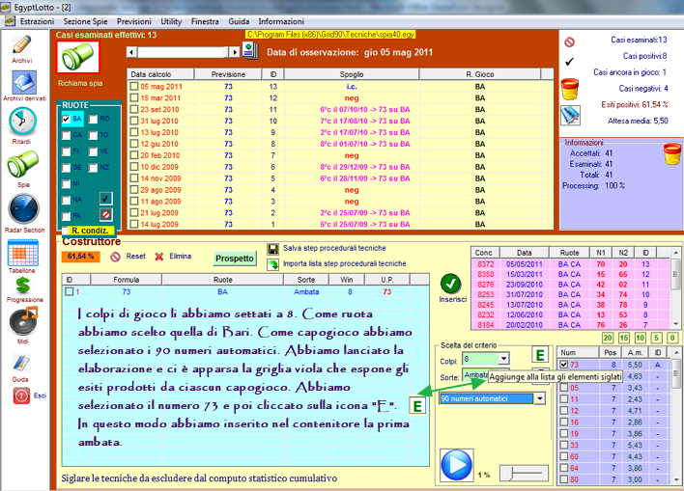Click the red prohibition icon top right
The width and height of the screenshot is (684, 491).
pyautogui.click(x=569, y=41)
